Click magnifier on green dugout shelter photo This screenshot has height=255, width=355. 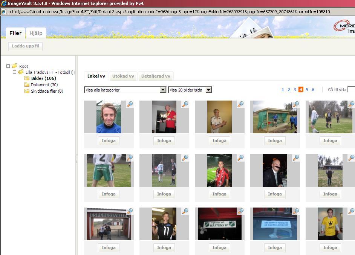click(x=296, y=104)
